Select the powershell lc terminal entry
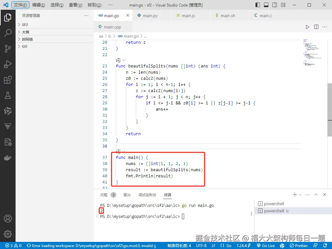This screenshot has width=332, height=249. pyautogui.click(x=293, y=211)
